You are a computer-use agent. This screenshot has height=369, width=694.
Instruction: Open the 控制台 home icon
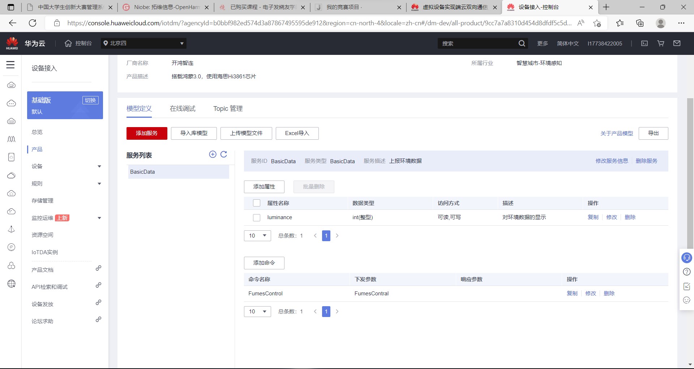[x=68, y=43]
